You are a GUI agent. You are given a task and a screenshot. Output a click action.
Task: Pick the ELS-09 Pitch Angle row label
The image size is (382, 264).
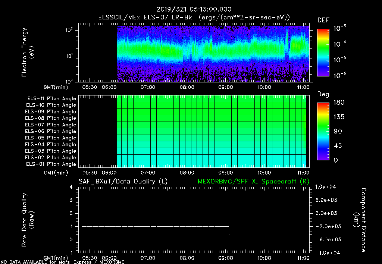click(x=50, y=112)
